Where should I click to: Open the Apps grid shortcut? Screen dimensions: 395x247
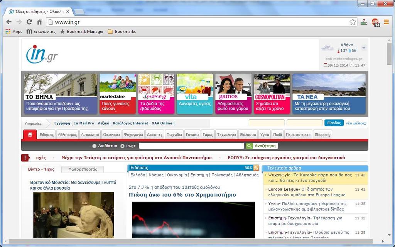(14, 32)
